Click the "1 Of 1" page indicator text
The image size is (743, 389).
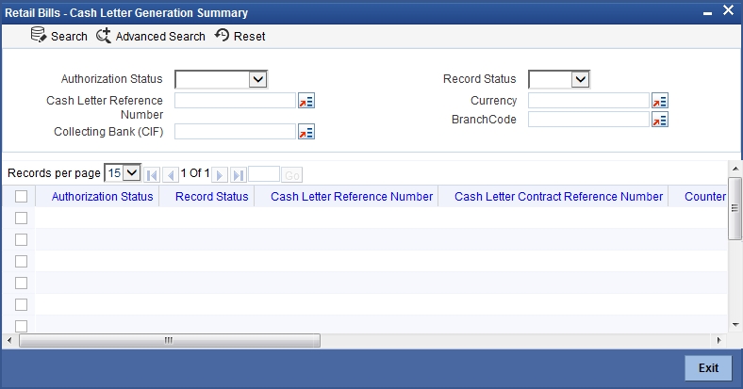point(195,173)
